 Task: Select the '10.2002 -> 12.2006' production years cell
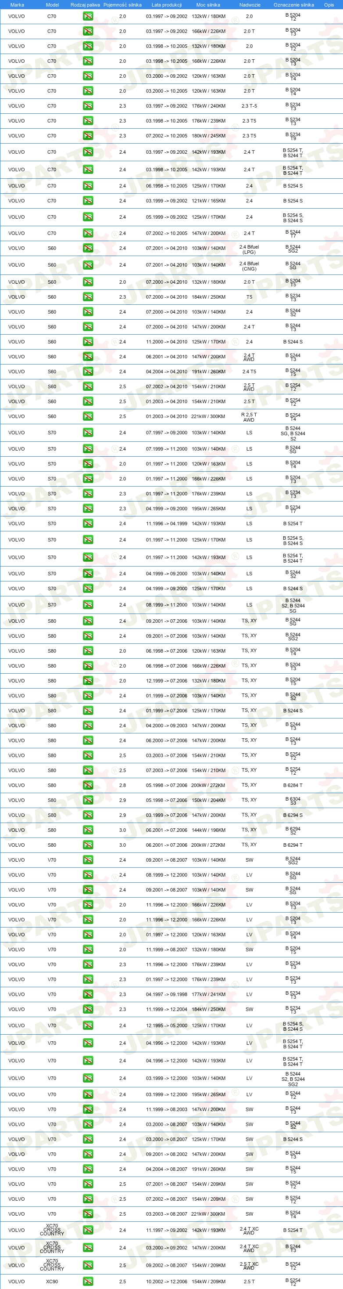click(167, 1282)
